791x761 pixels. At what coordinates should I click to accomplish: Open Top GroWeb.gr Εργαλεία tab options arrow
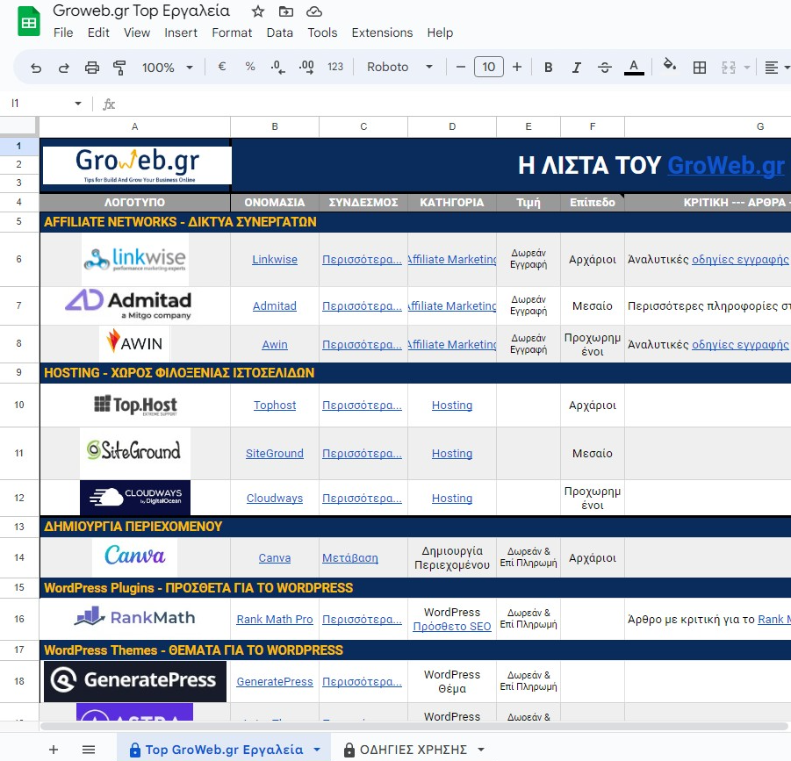tap(317, 750)
